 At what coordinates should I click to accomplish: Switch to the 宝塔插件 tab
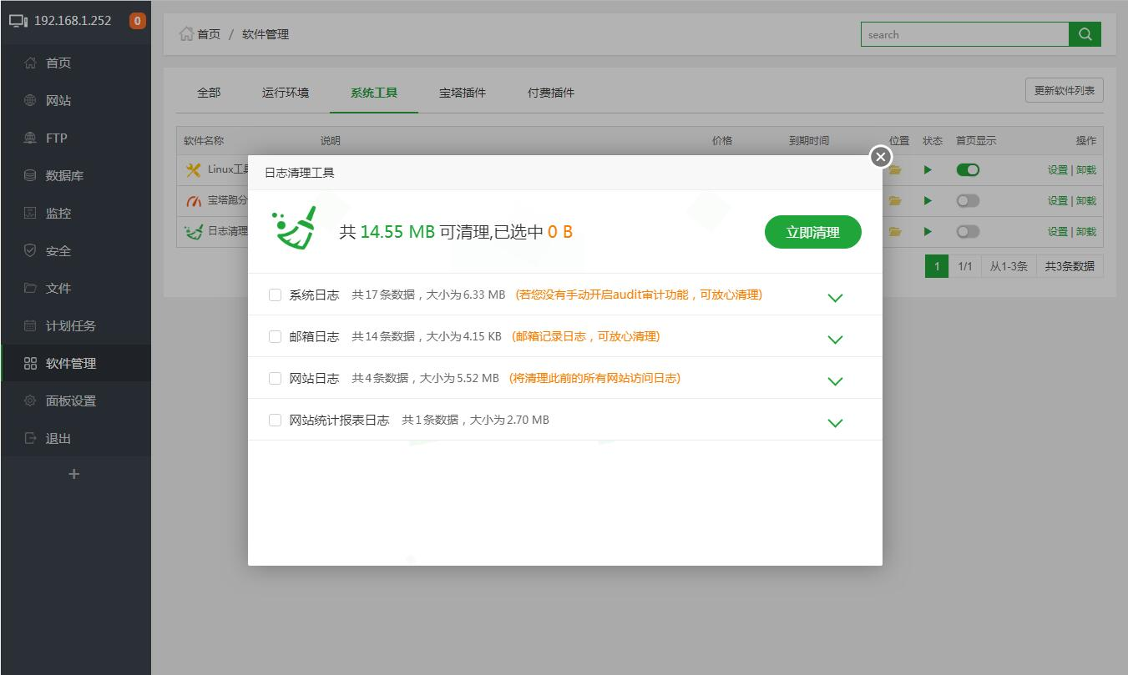click(463, 93)
